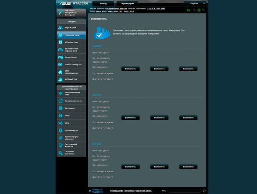
Task: Click the guest users status icon in header
Action: [x=194, y=10]
